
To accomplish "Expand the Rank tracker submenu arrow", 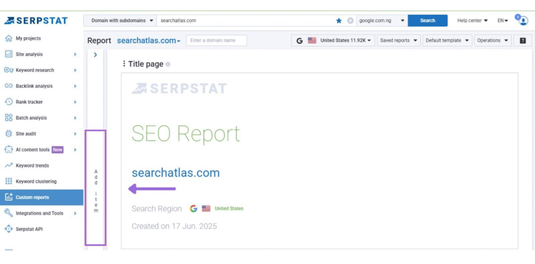I will tap(75, 102).
